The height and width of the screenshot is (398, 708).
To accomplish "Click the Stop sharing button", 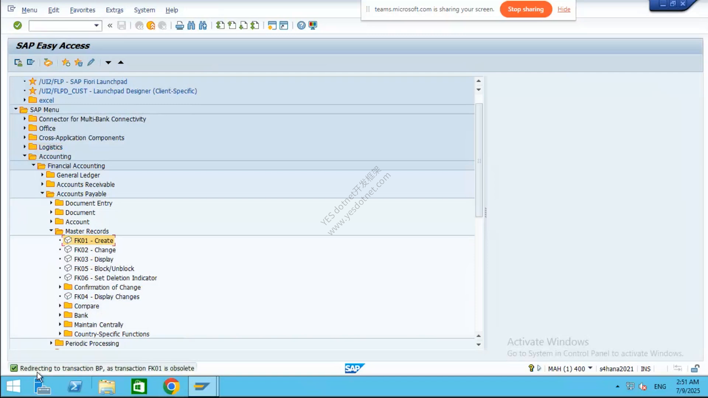I will tap(526, 9).
